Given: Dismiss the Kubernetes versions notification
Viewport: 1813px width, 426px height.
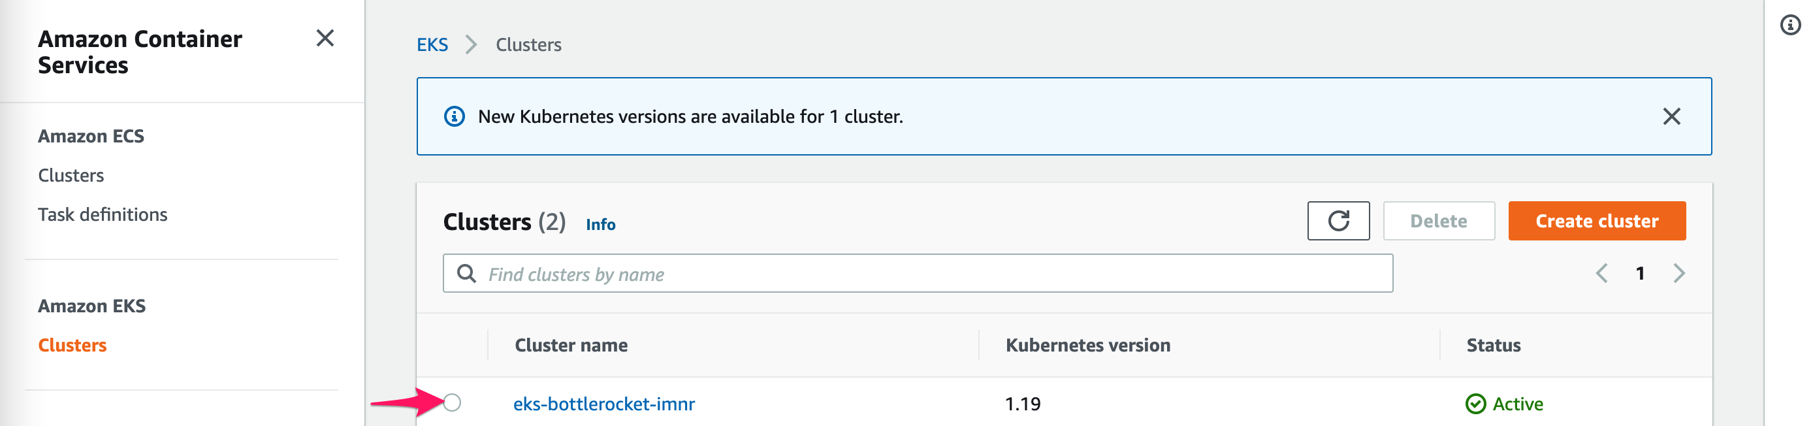Looking at the screenshot, I should pos(1670,116).
